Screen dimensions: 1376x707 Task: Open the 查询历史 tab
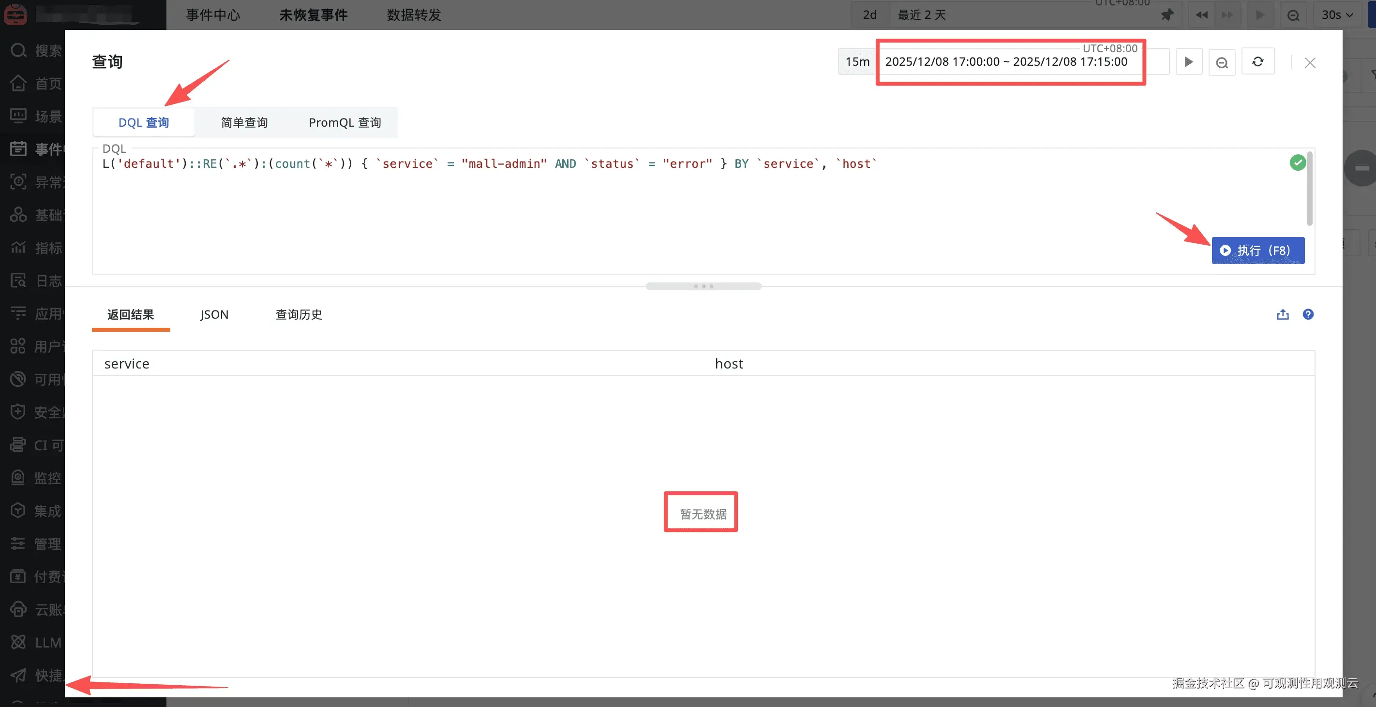(x=299, y=314)
